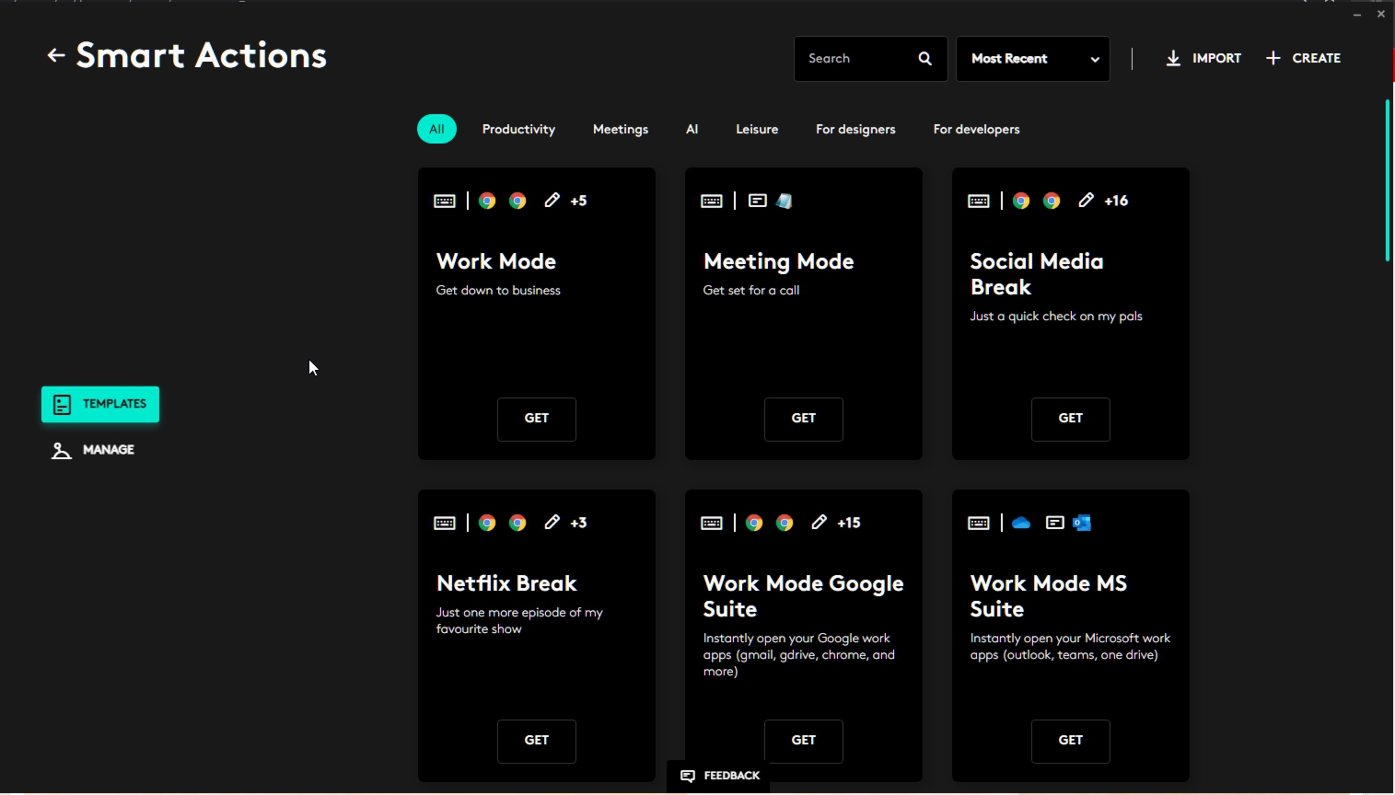The width and height of the screenshot is (1395, 795).
Task: Switch to the Productivity category
Action: 518,129
